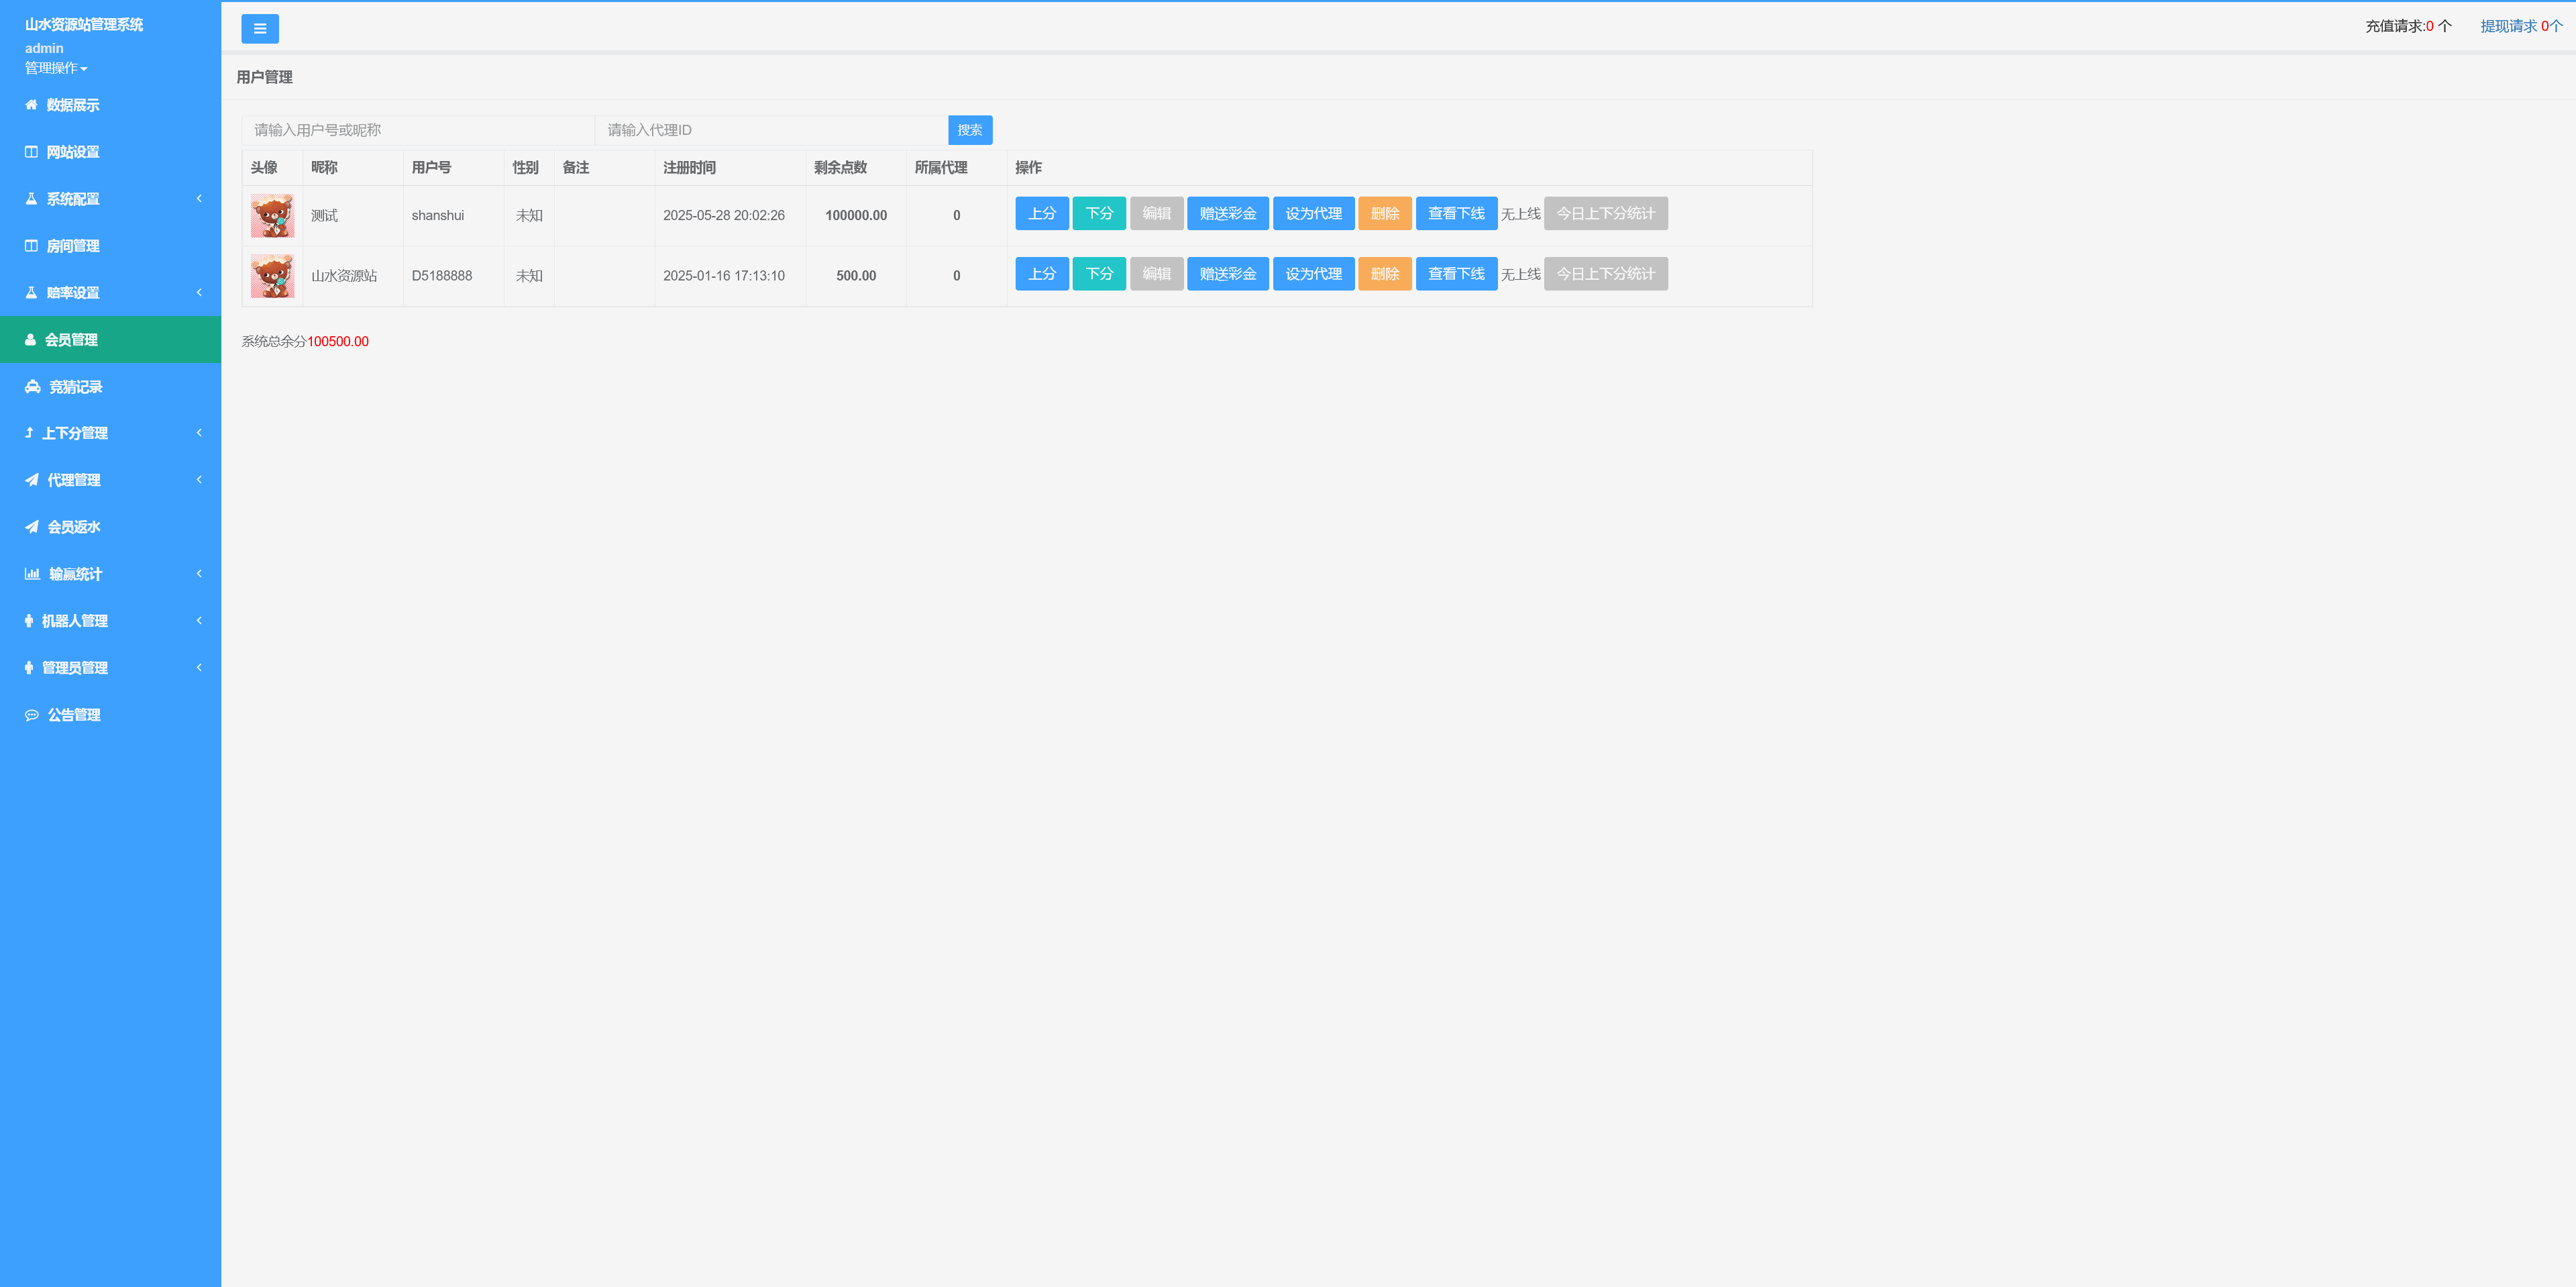Expand the 机器人管理 submenu chevron

199,620
